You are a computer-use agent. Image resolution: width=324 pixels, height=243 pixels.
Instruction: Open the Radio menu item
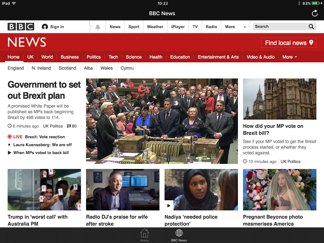(x=211, y=27)
